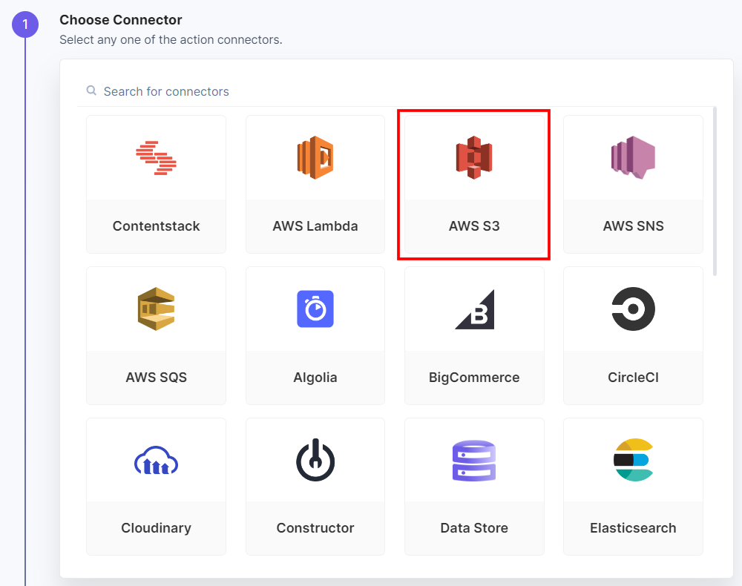Choose the Algolia stopwatch icon

(x=315, y=309)
